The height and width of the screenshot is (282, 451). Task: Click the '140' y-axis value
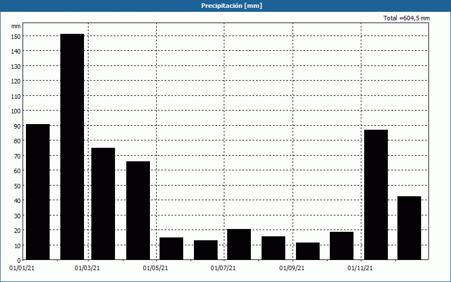(x=16, y=51)
